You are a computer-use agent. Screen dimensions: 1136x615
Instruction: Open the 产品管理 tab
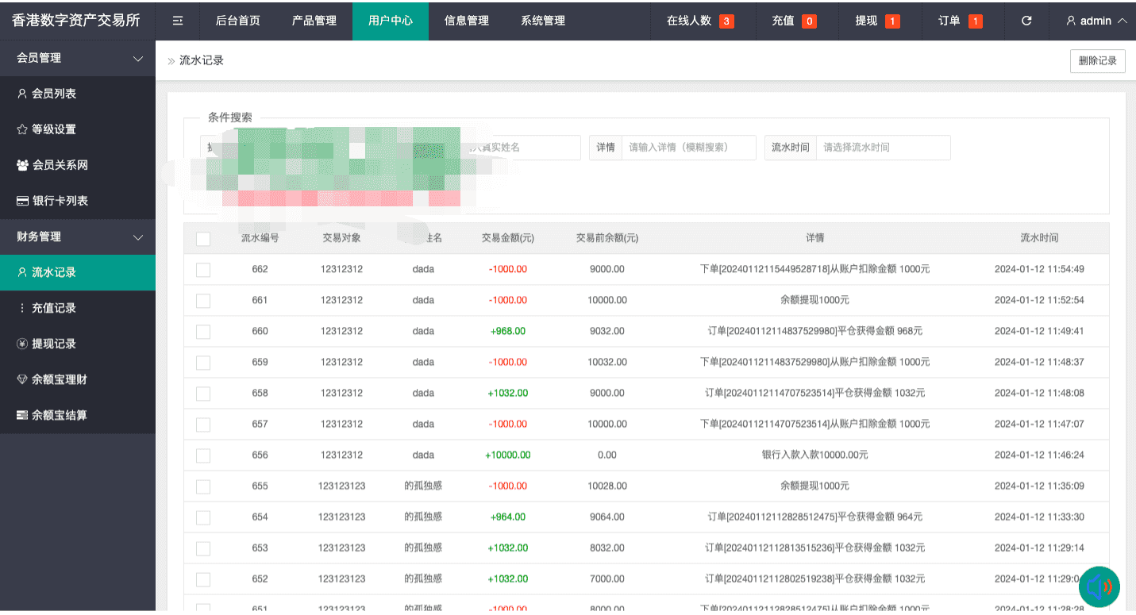314,21
